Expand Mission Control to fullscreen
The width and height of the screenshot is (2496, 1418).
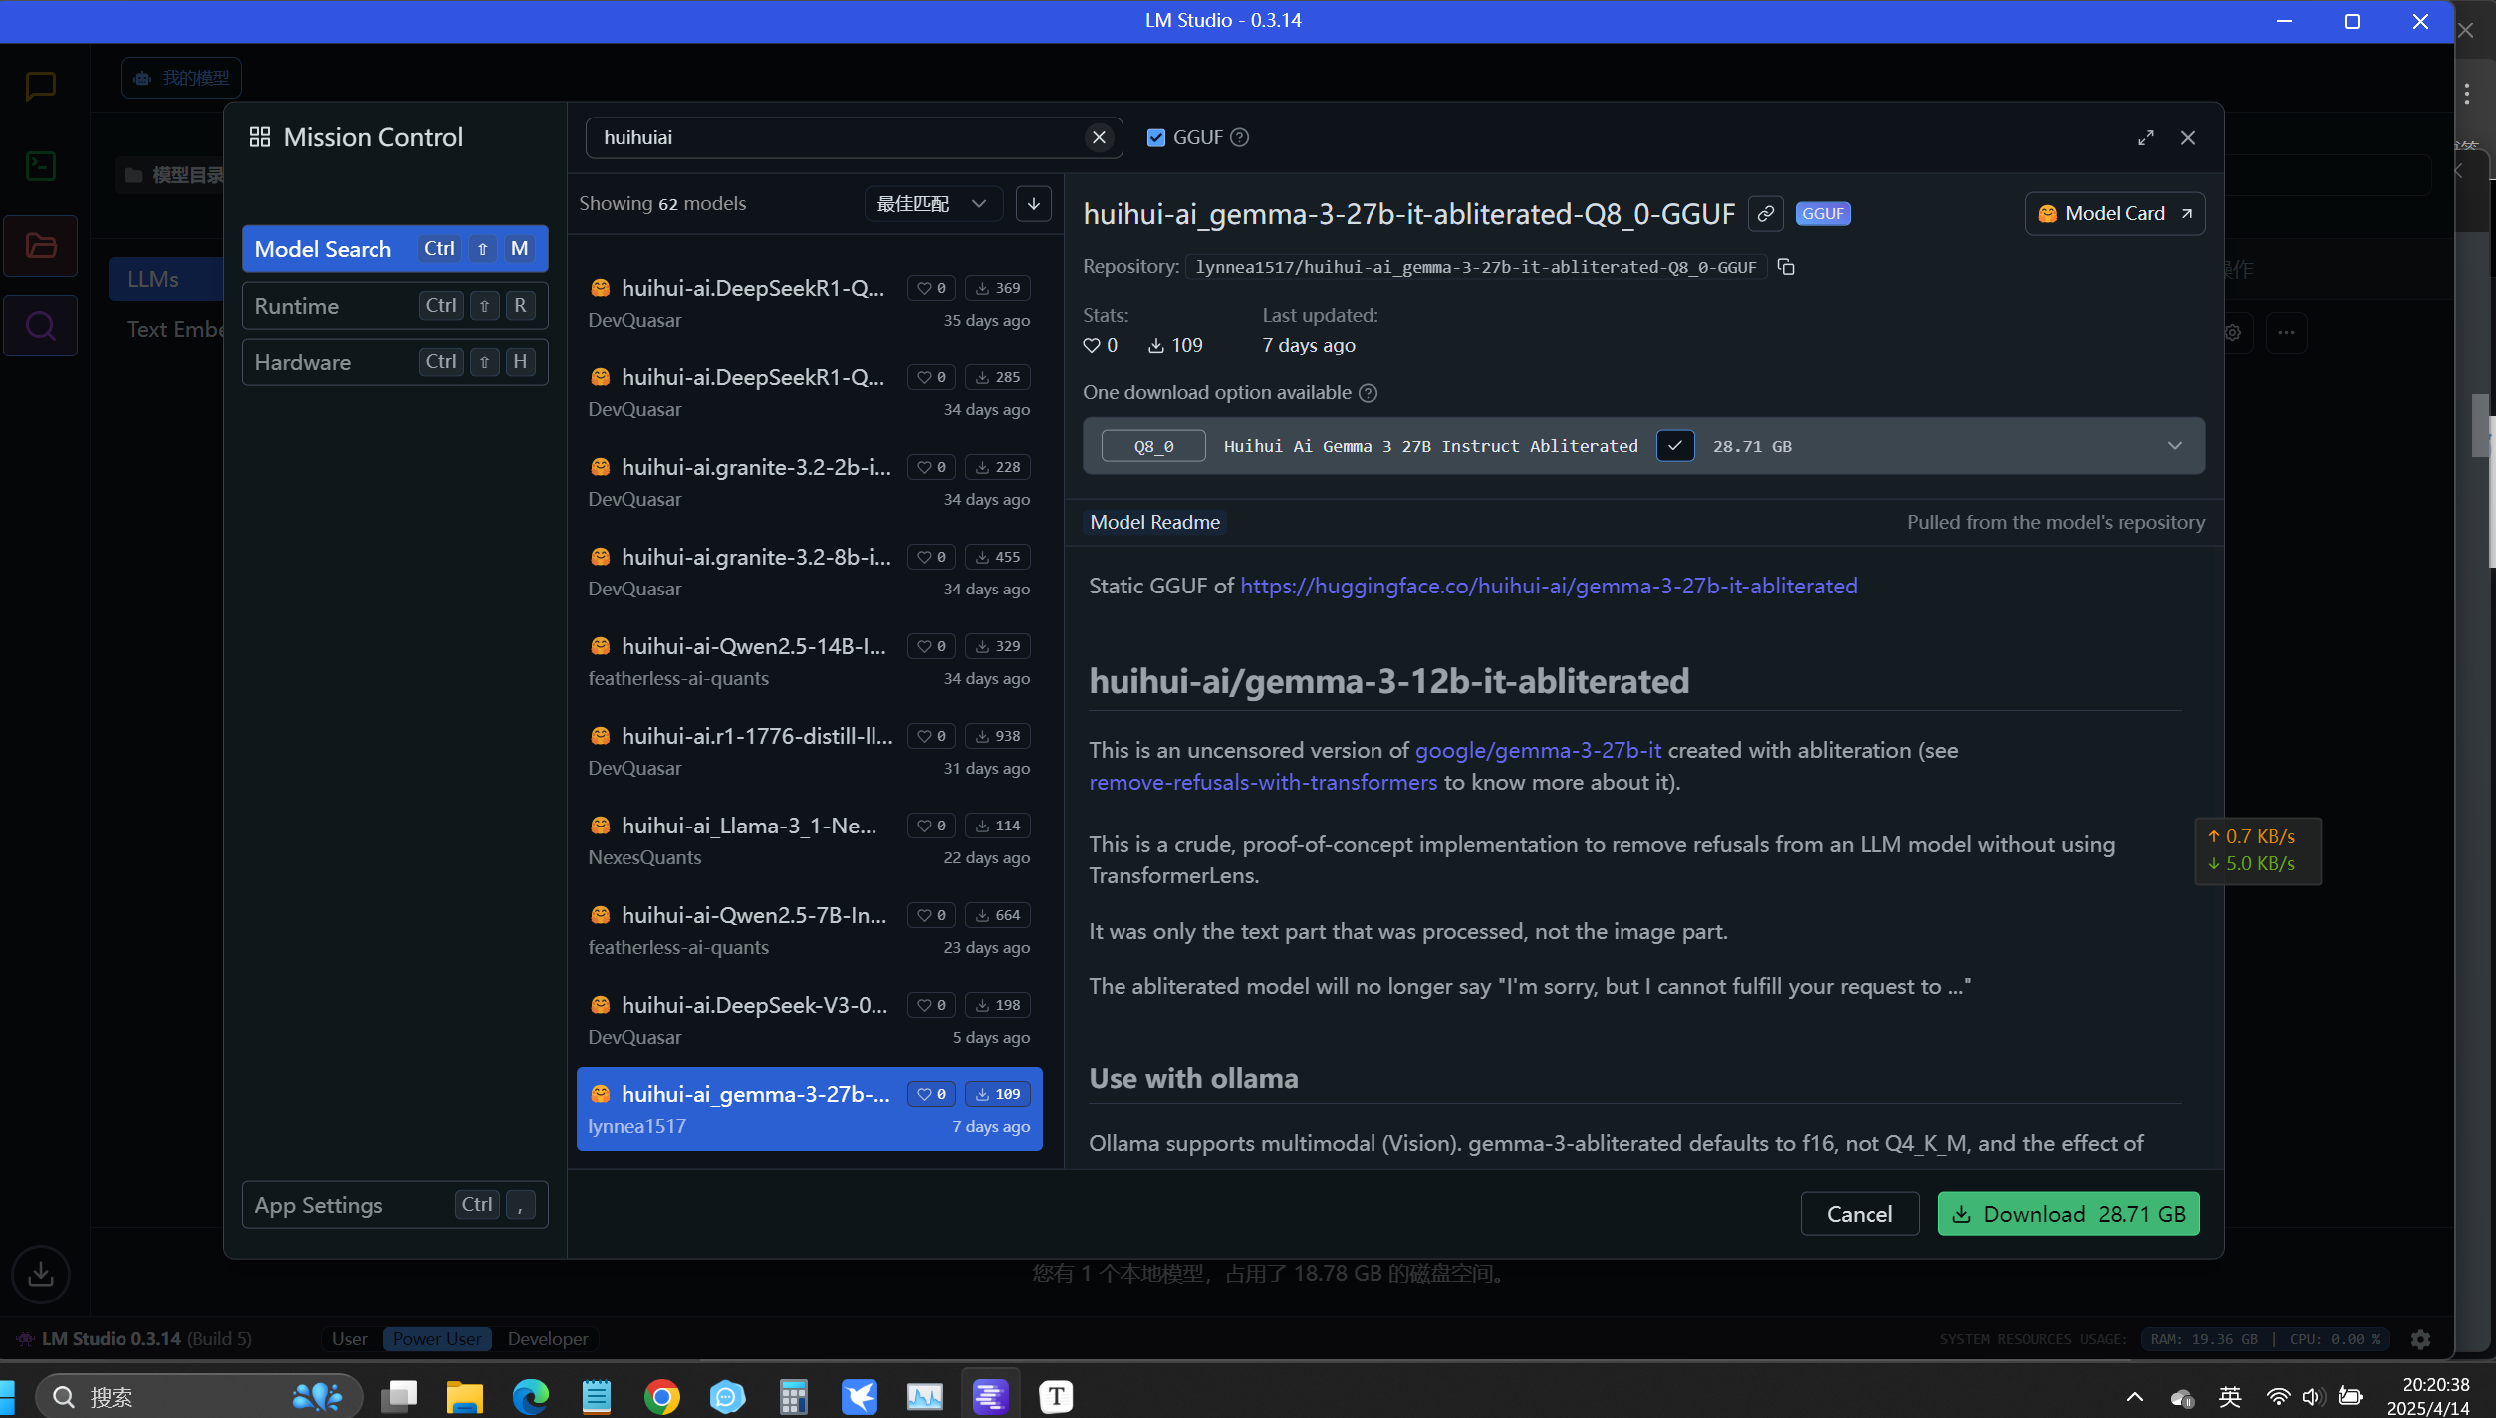click(2145, 137)
